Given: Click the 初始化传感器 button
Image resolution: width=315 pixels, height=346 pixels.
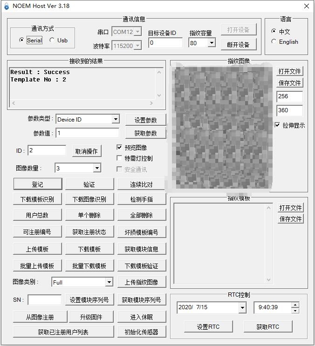Looking at the screenshot, I should (142, 332).
